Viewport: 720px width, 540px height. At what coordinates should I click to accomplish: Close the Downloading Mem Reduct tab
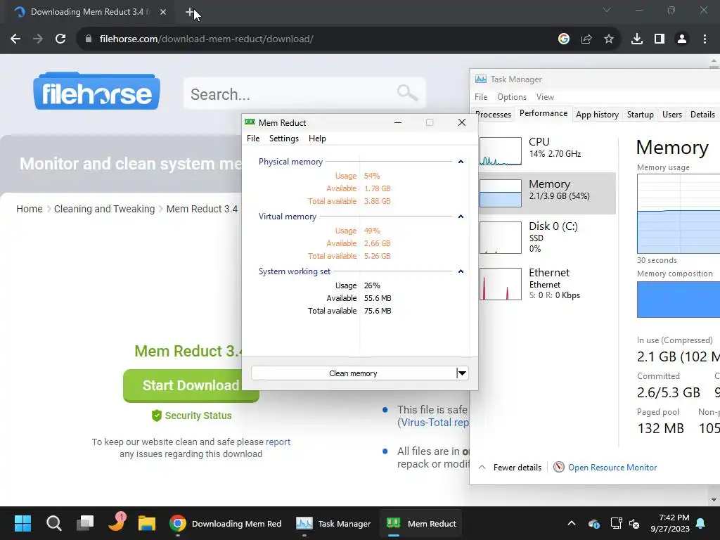[x=163, y=12]
